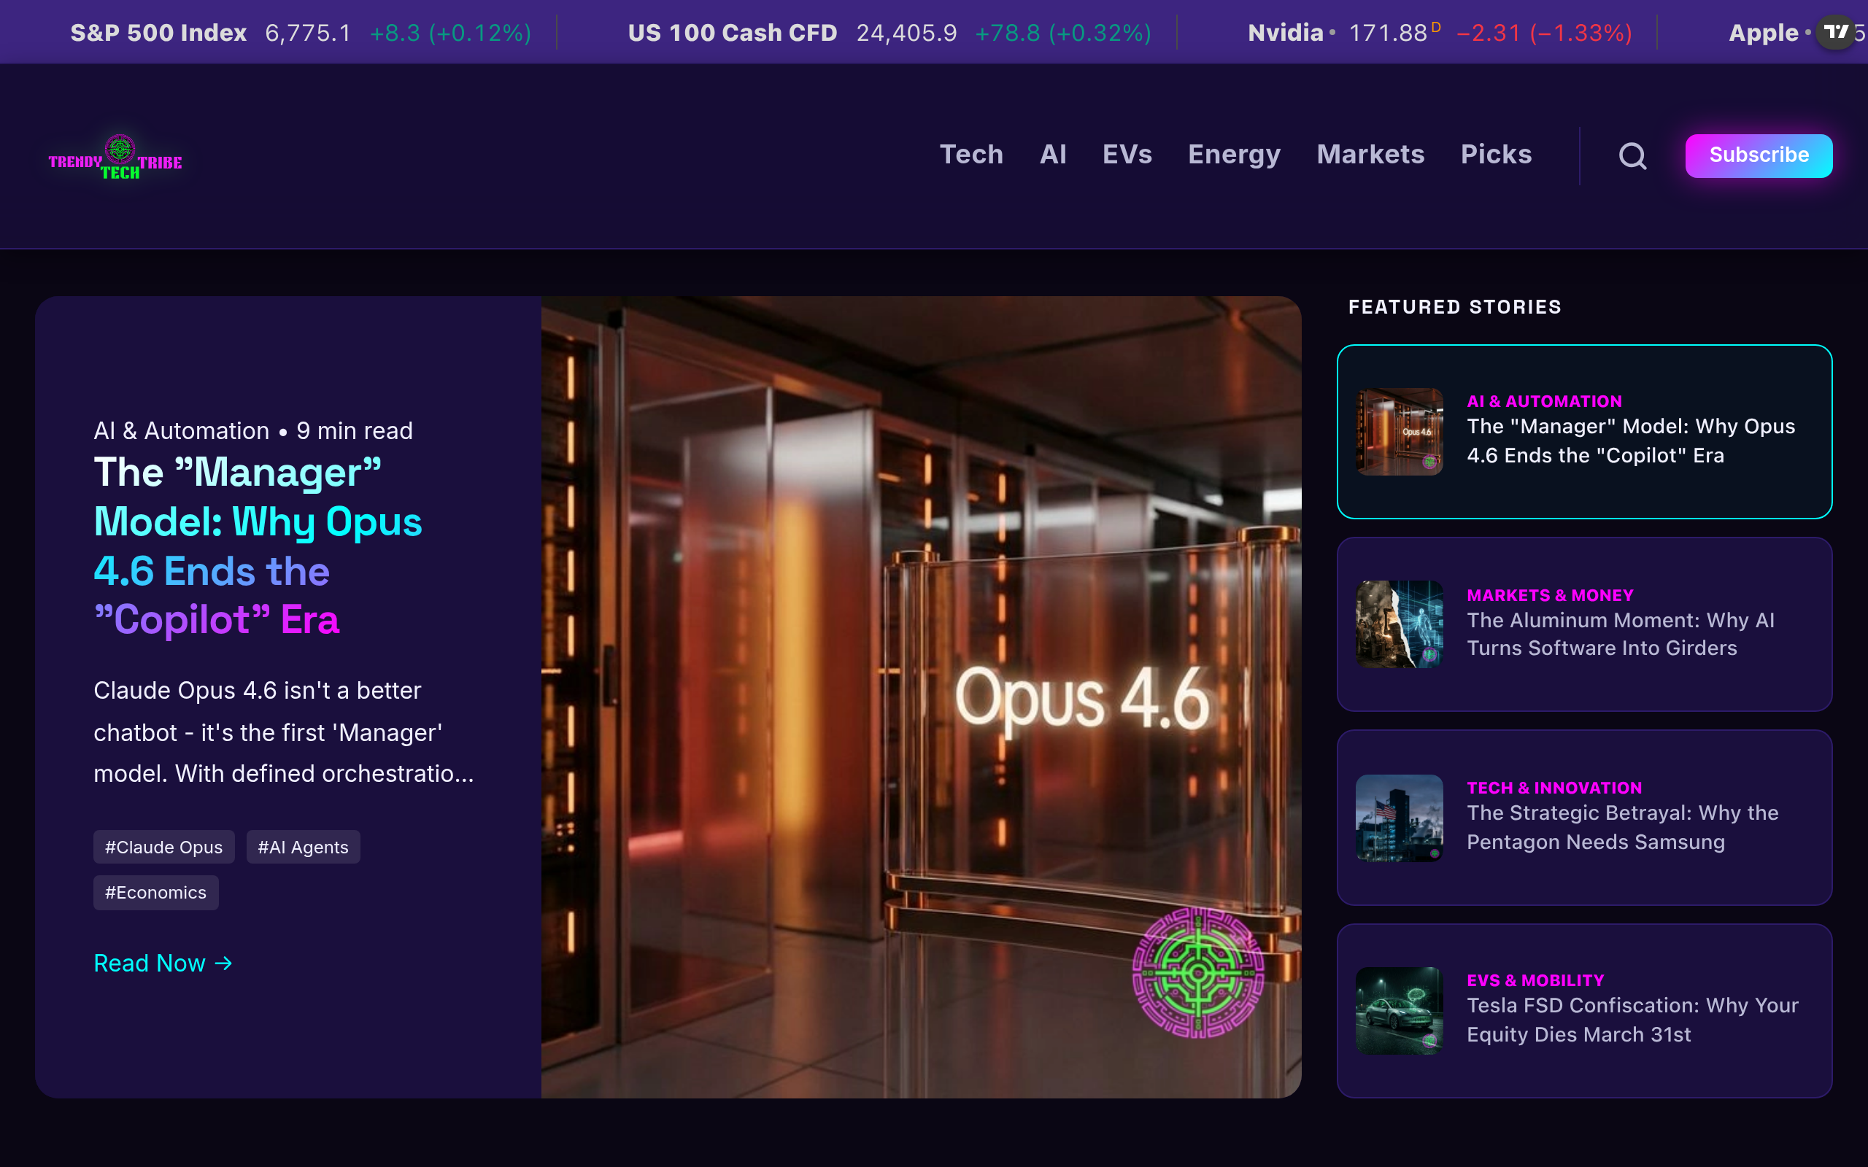This screenshot has width=1868, height=1167.
Task: Open the Opus 4.6 story thumbnail
Action: (1399, 432)
